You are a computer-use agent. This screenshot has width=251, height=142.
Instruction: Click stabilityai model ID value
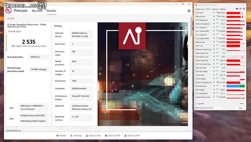(81, 108)
